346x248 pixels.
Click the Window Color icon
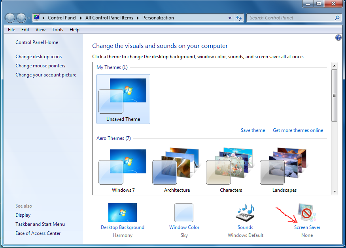[184, 213]
